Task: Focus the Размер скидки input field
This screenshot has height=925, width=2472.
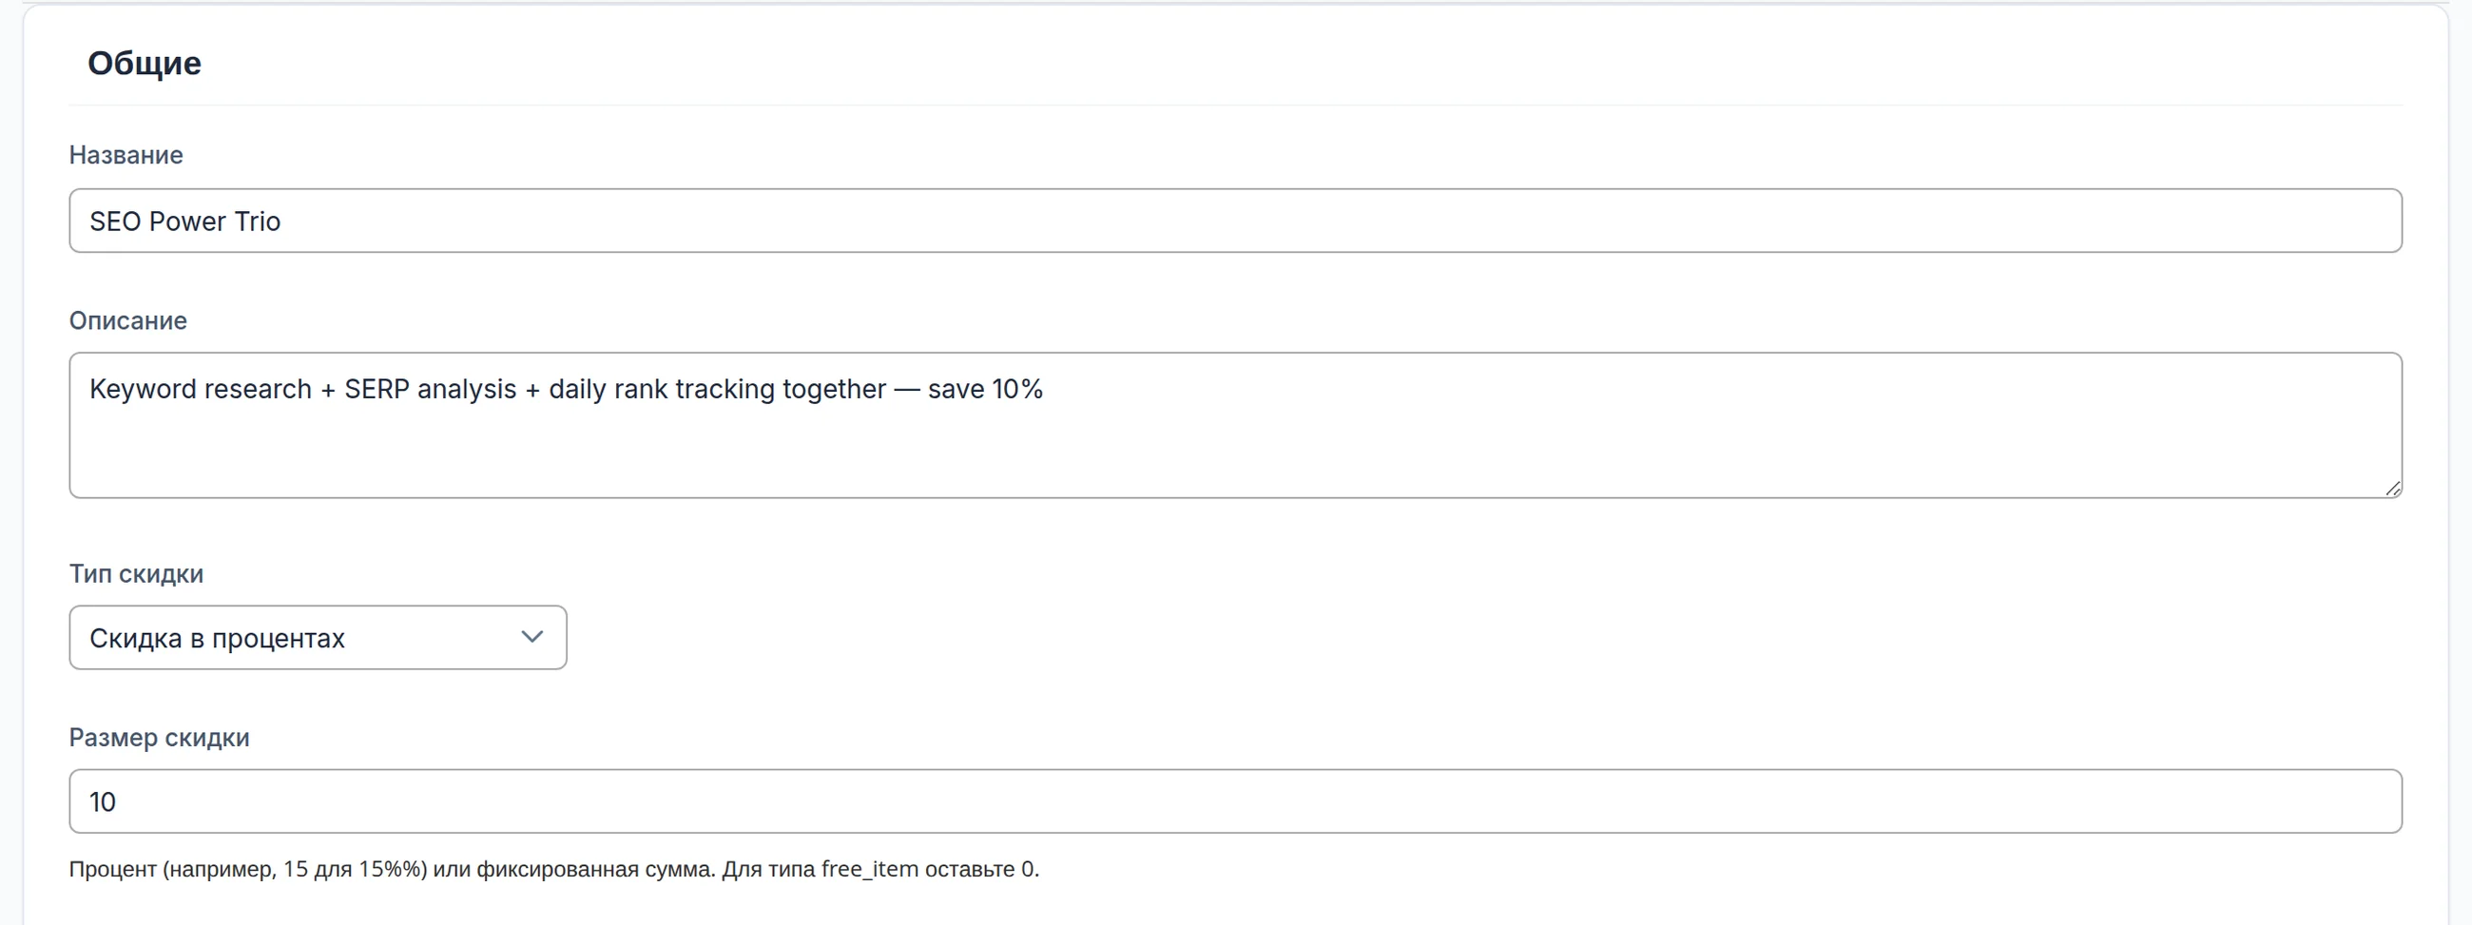Action: (1235, 801)
